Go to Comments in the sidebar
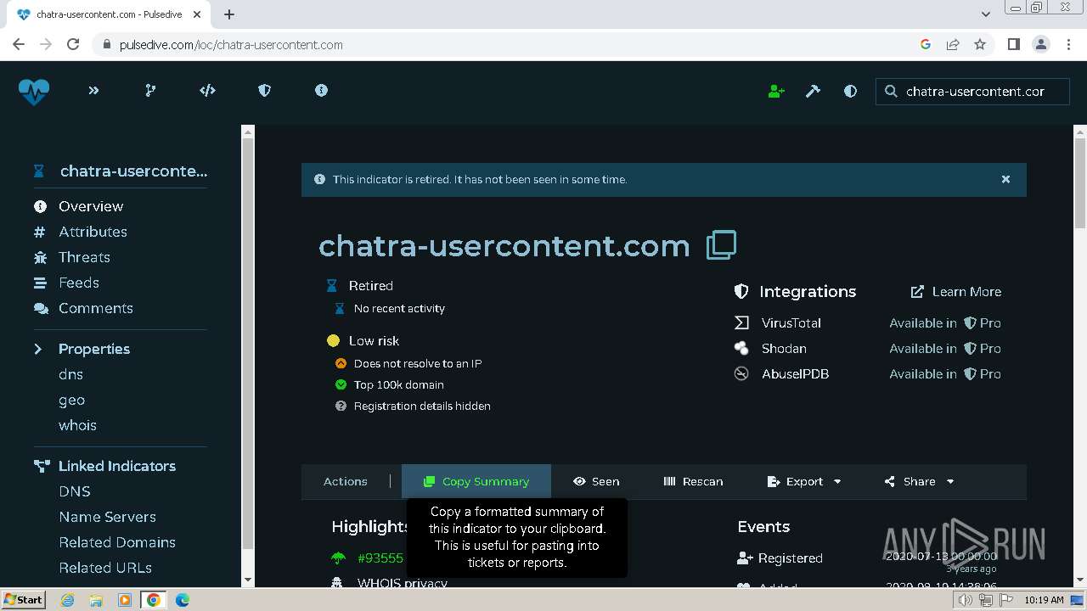The height and width of the screenshot is (611, 1087). [x=95, y=308]
